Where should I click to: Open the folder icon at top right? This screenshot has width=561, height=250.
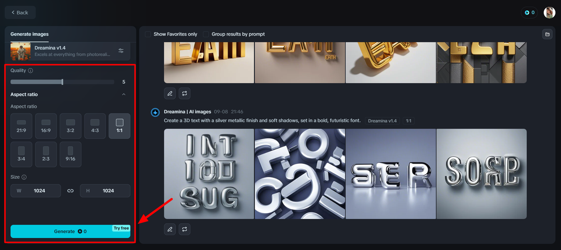pyautogui.click(x=547, y=34)
